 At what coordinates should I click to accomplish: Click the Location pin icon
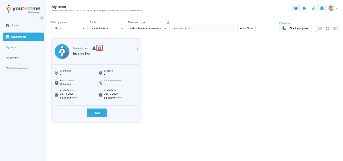tap(101, 73)
